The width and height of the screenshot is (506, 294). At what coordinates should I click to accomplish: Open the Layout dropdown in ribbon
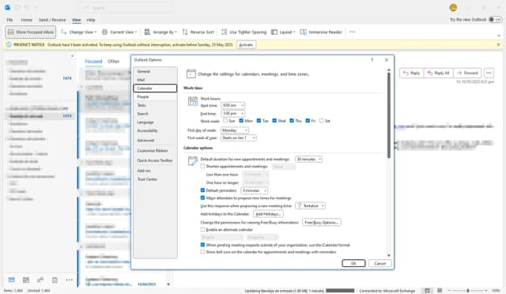[283, 32]
